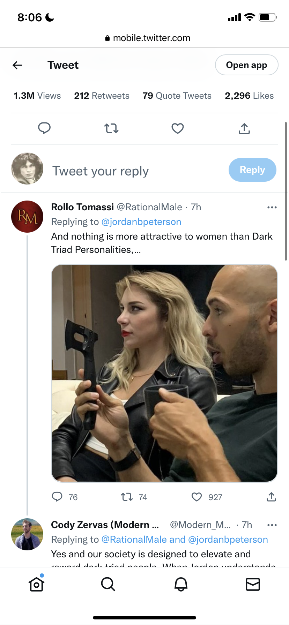Click the Open app button
The image size is (289, 625).
(x=246, y=65)
